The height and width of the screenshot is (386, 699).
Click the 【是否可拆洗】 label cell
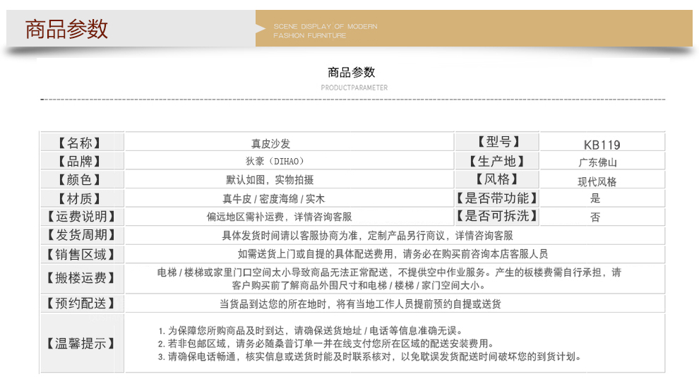(x=497, y=216)
